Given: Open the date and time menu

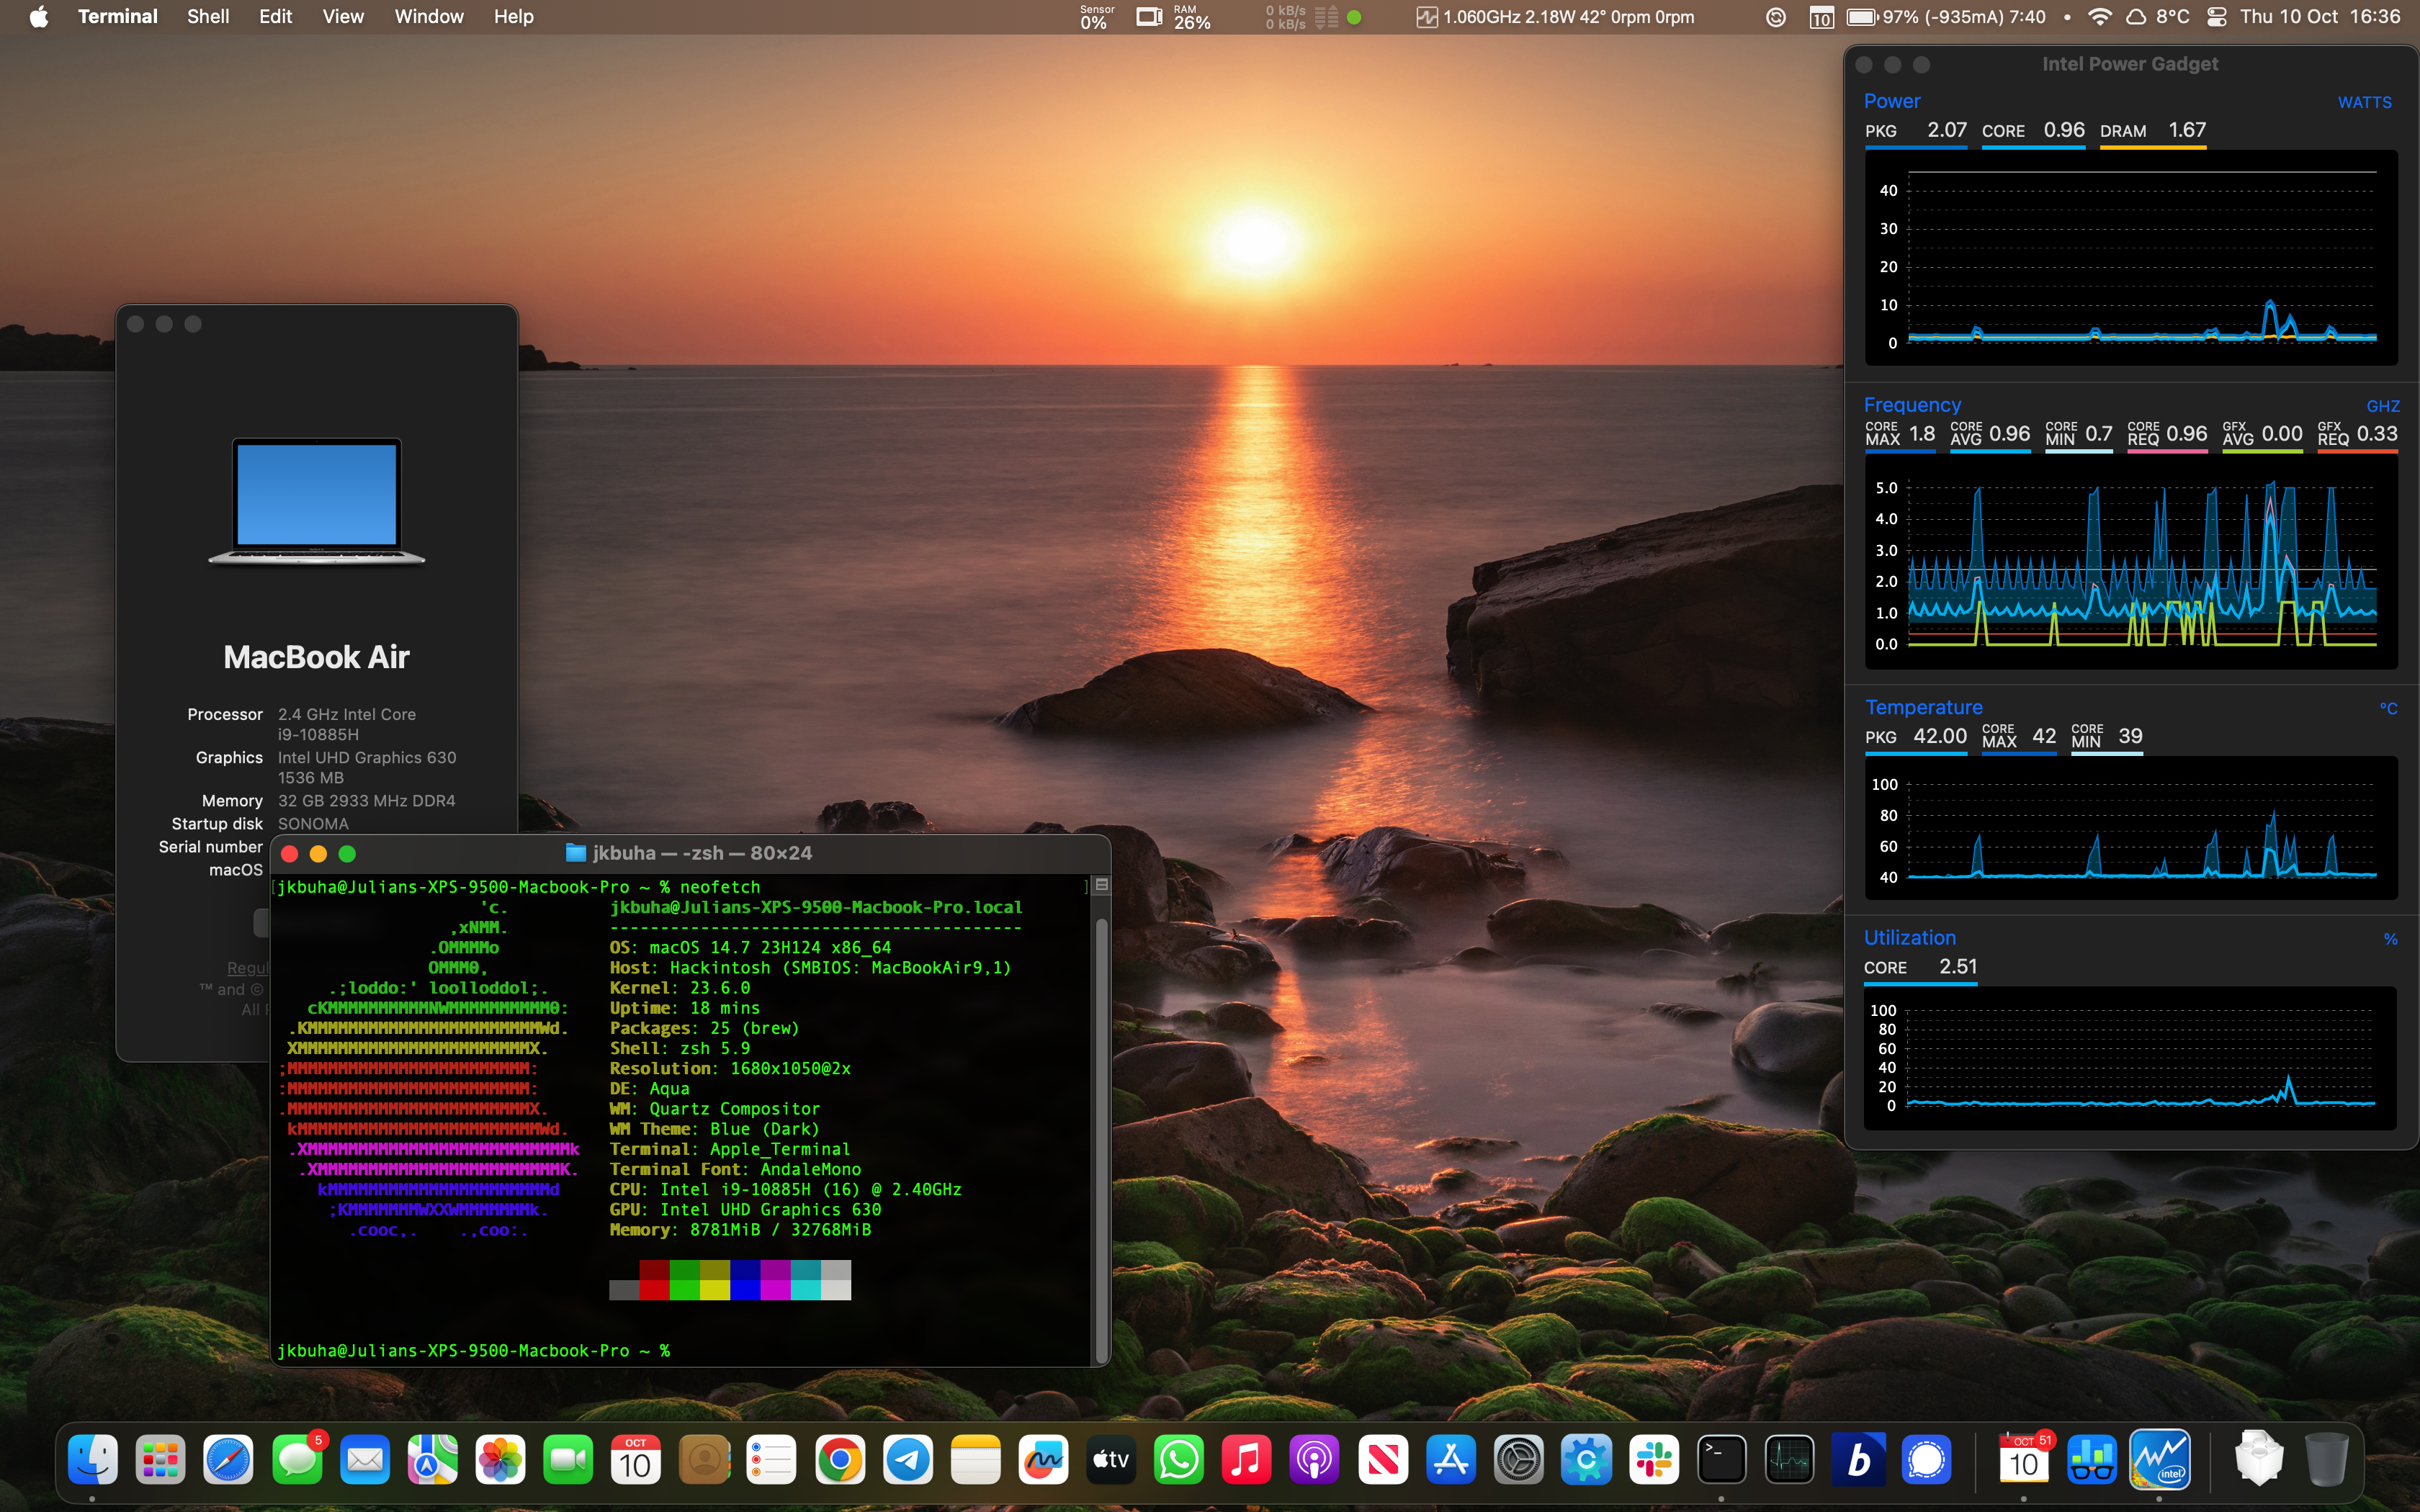Looking at the screenshot, I should [2320, 17].
